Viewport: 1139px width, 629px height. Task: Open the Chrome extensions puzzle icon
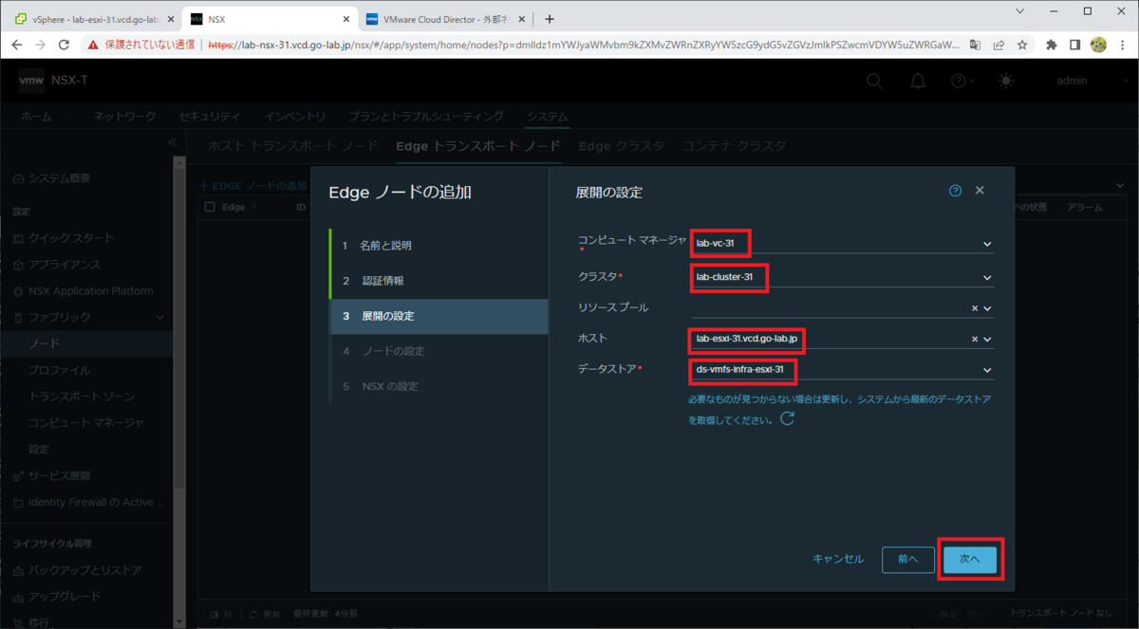tap(1052, 45)
